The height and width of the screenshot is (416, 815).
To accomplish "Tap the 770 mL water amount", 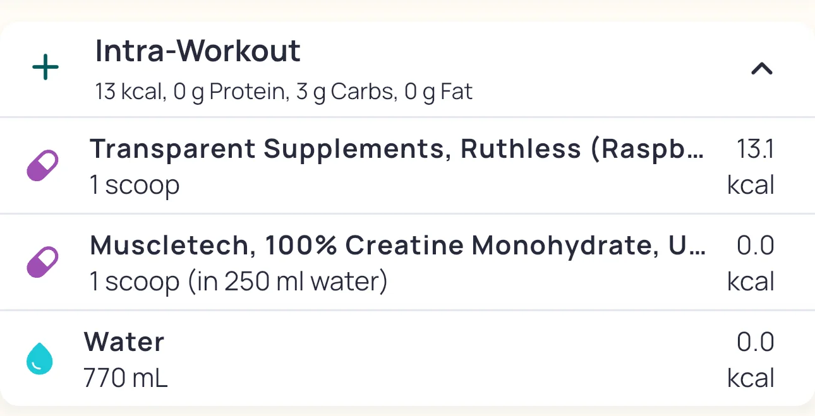I will 125,378.
